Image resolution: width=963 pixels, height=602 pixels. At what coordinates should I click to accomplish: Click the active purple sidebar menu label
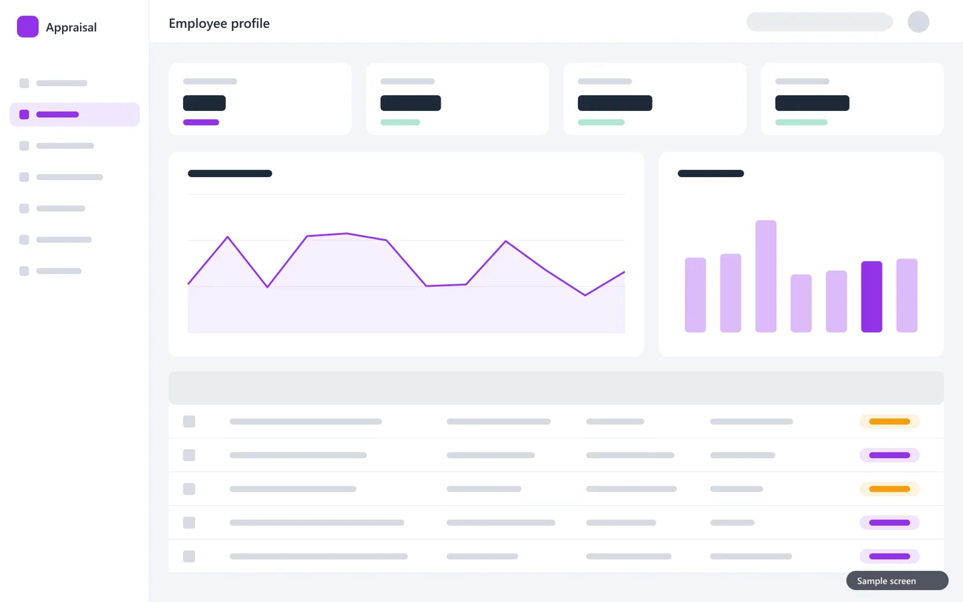tap(57, 115)
